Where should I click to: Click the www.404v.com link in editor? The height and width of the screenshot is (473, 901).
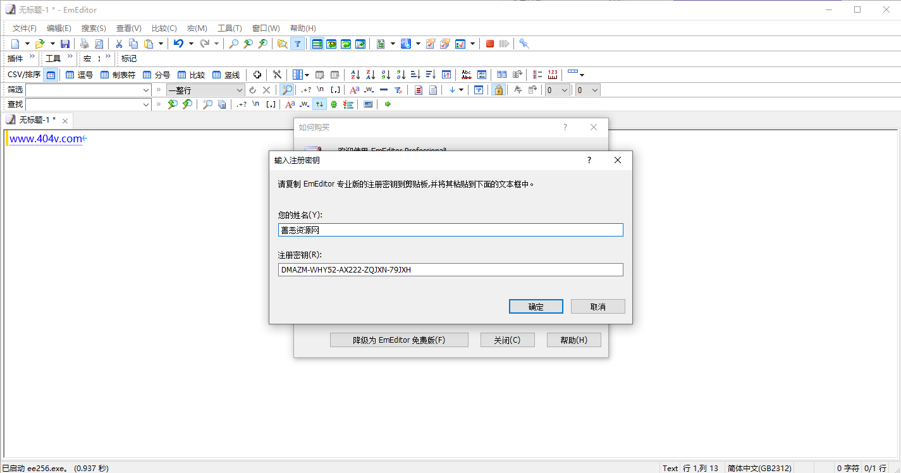tap(46, 138)
